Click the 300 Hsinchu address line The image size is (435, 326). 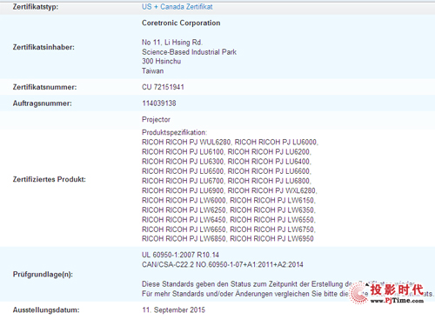click(162, 61)
